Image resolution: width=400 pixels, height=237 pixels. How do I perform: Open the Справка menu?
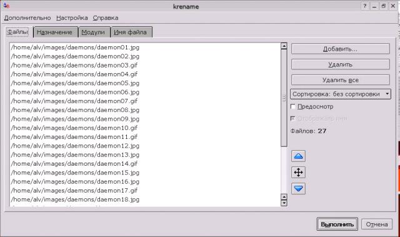(x=106, y=18)
